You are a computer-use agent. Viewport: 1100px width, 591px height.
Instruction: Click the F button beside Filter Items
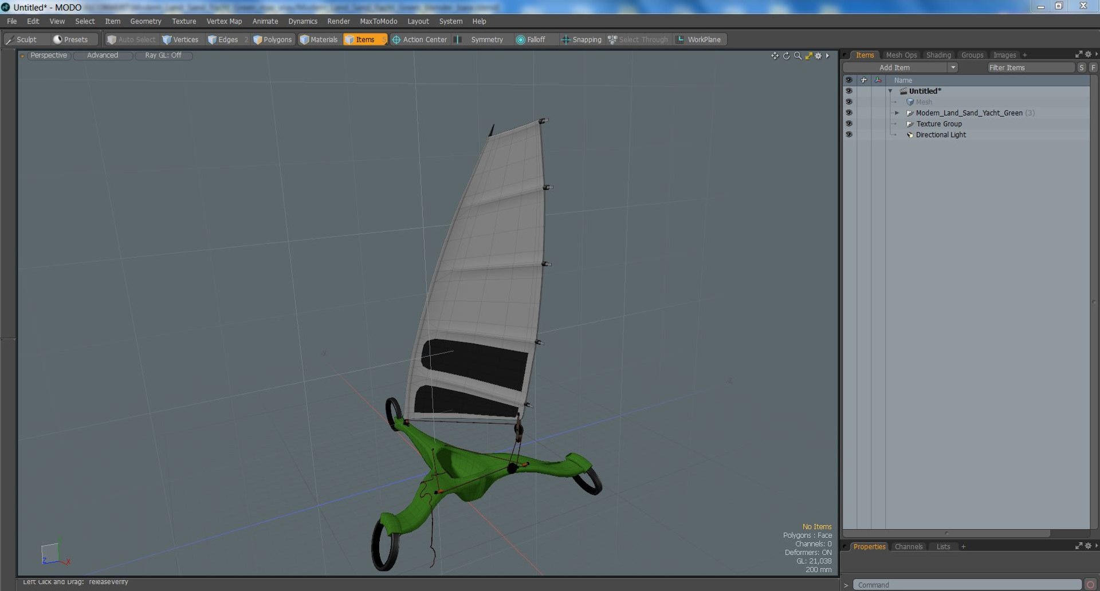[1094, 68]
